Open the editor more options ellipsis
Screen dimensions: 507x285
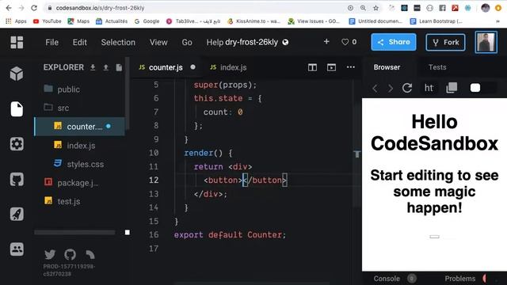[x=350, y=67]
